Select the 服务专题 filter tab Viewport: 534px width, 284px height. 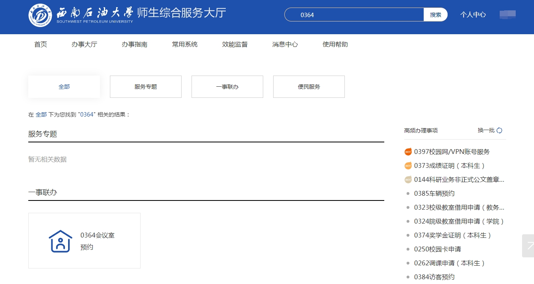(146, 87)
